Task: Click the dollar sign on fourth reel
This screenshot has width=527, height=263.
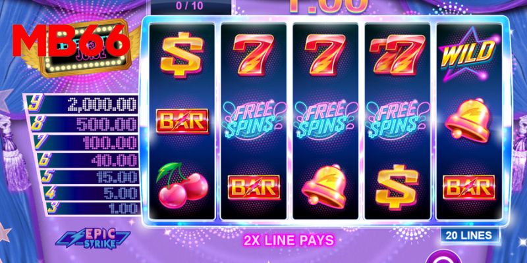Action: point(397,187)
